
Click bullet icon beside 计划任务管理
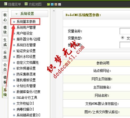pos(14,86)
